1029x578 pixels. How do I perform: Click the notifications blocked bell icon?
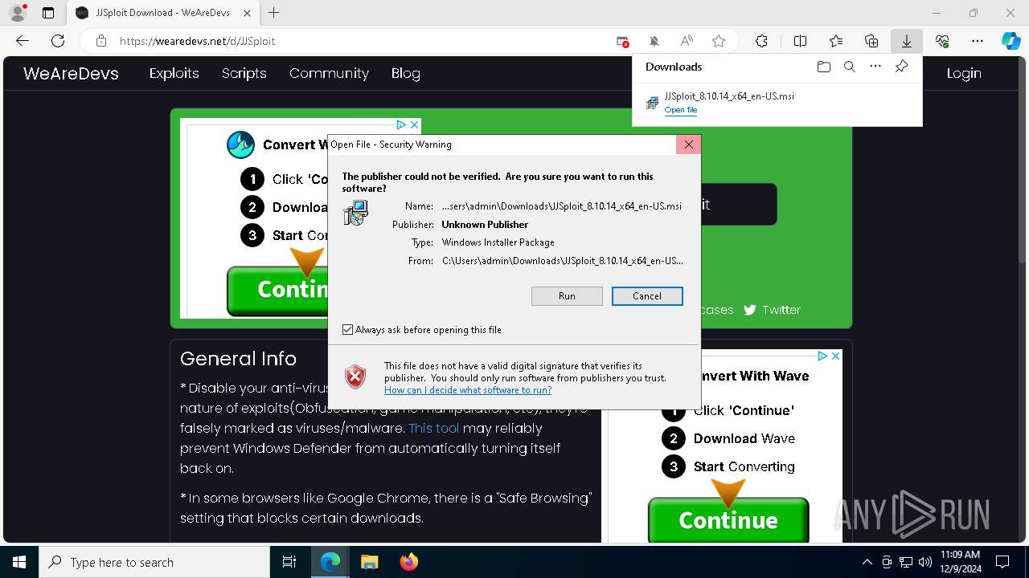tap(654, 41)
